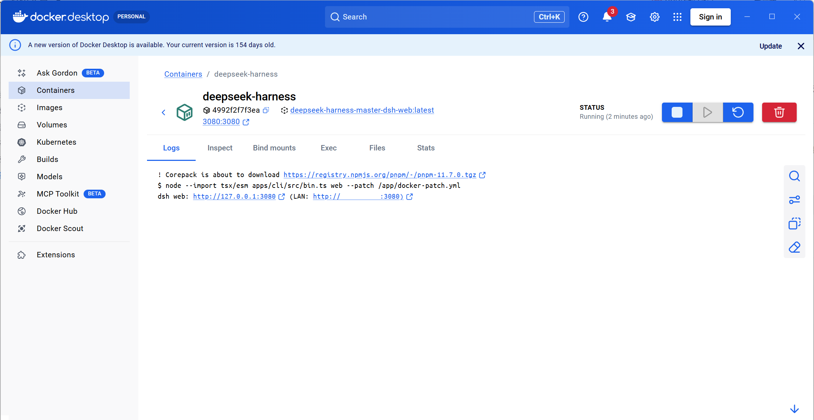This screenshot has width=814, height=420.
Task: Switch to the Inspect tab
Action: pyautogui.click(x=220, y=148)
